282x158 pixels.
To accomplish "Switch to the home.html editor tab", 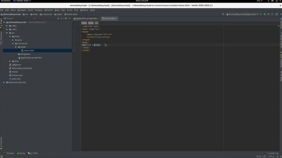I will [109, 18].
